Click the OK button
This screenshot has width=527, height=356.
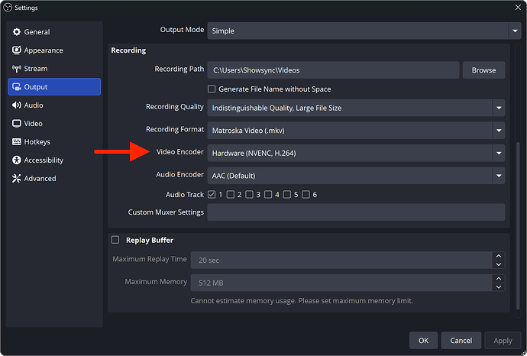[423, 341]
